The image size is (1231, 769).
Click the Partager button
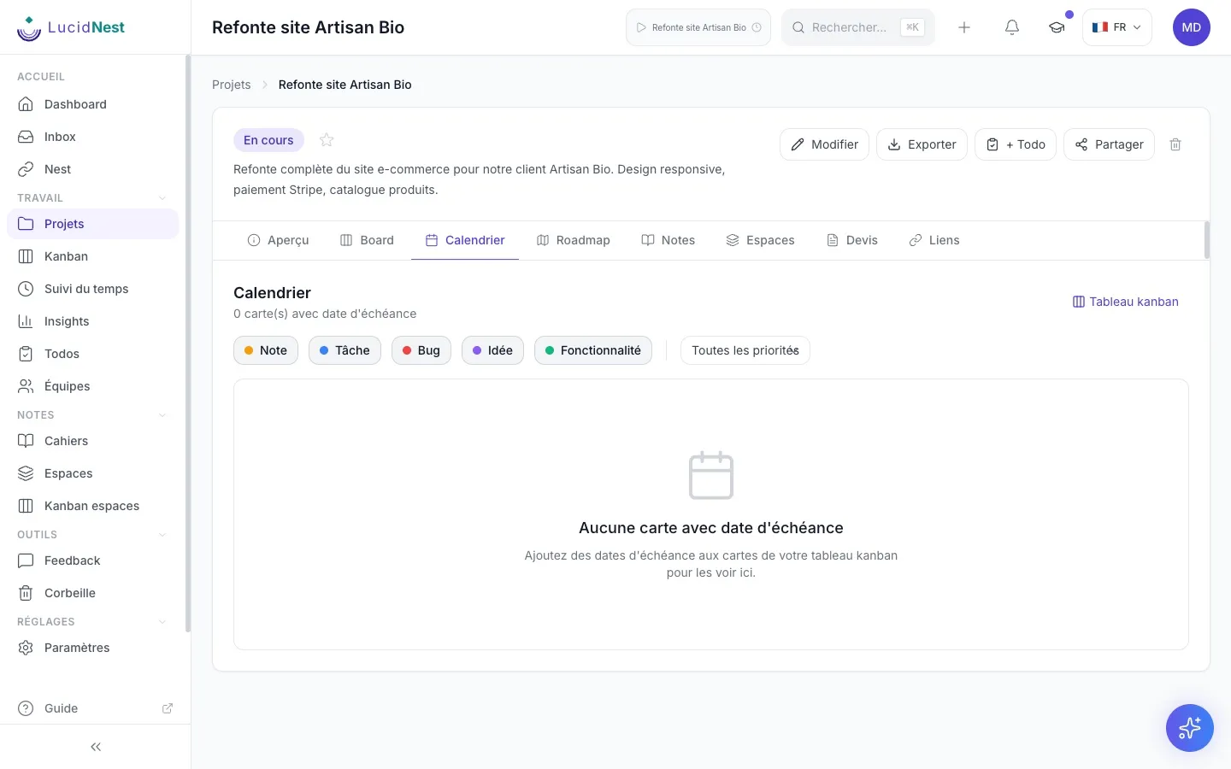point(1110,144)
